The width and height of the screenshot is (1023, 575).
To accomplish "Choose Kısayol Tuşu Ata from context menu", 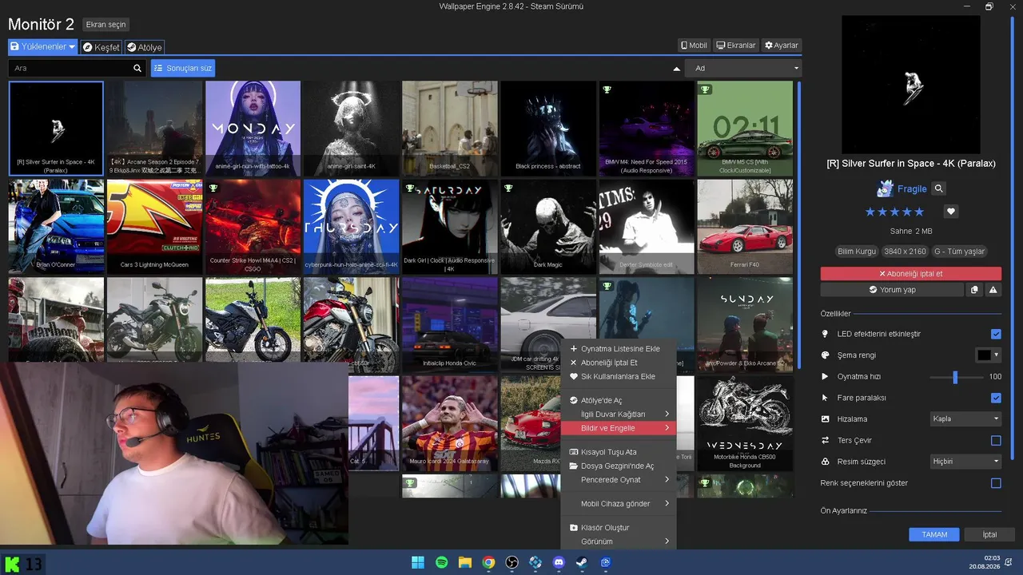I will [x=619, y=452].
